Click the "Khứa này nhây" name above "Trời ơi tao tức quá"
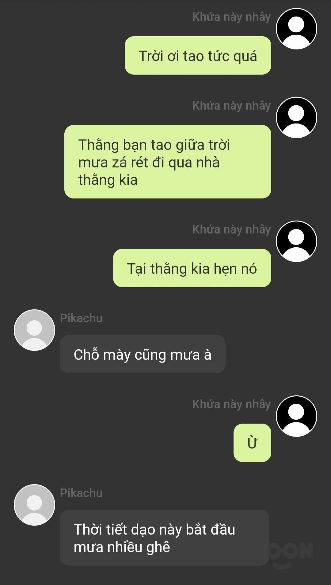331x585 pixels. click(231, 17)
